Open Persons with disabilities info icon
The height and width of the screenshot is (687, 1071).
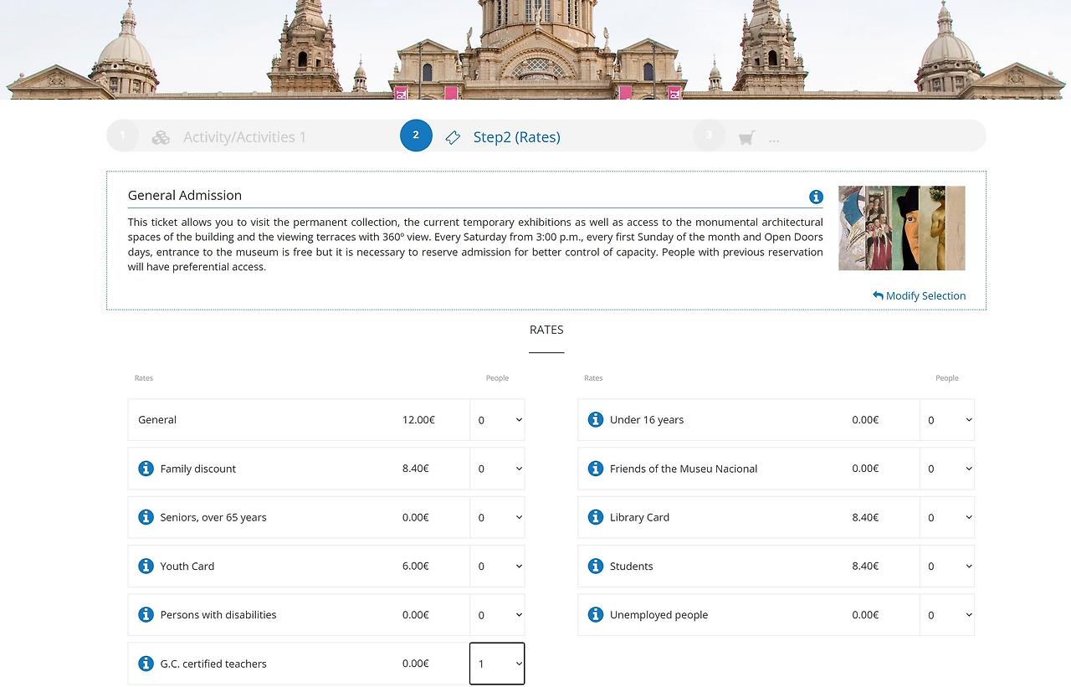tap(146, 614)
